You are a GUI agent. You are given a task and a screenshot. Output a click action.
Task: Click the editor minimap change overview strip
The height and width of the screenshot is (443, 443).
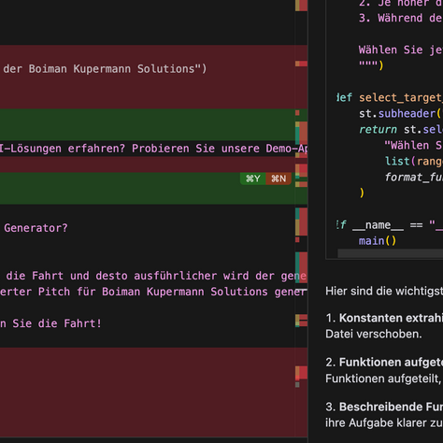pyautogui.click(x=301, y=218)
